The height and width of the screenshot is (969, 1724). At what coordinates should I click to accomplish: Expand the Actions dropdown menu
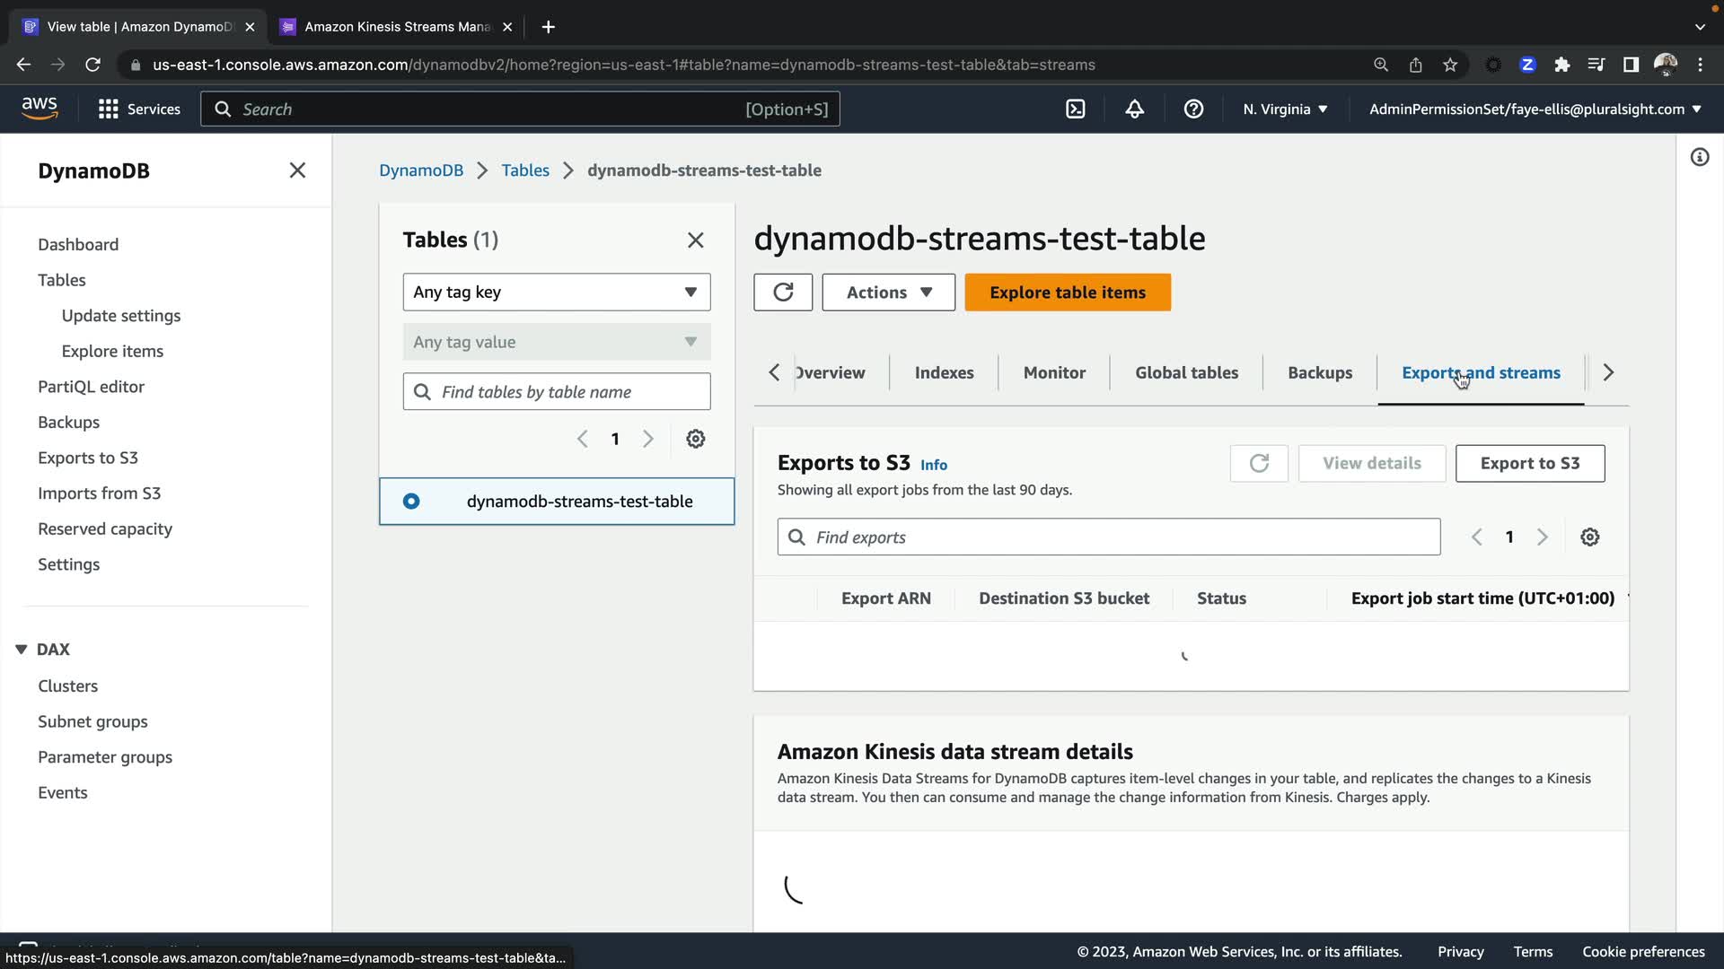pos(888,292)
